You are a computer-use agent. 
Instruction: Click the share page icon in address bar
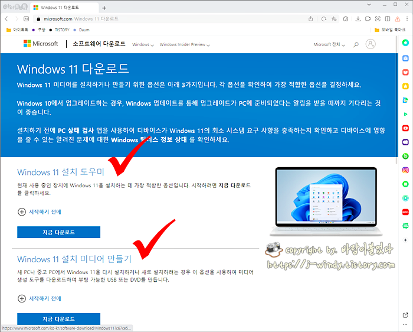click(310, 19)
